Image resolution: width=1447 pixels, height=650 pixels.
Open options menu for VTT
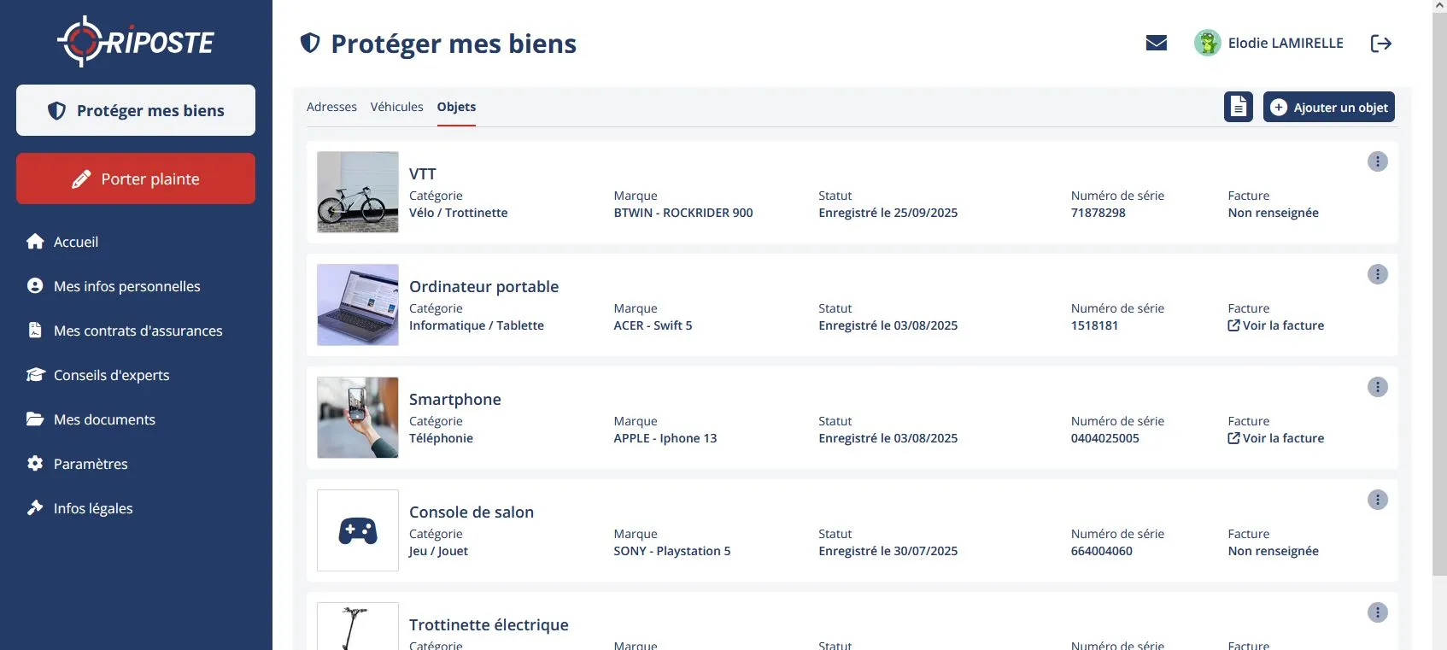(x=1377, y=161)
